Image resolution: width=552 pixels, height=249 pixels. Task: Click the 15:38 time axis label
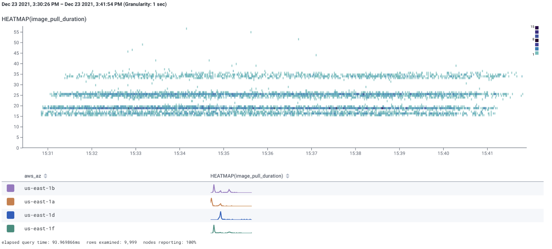355,153
